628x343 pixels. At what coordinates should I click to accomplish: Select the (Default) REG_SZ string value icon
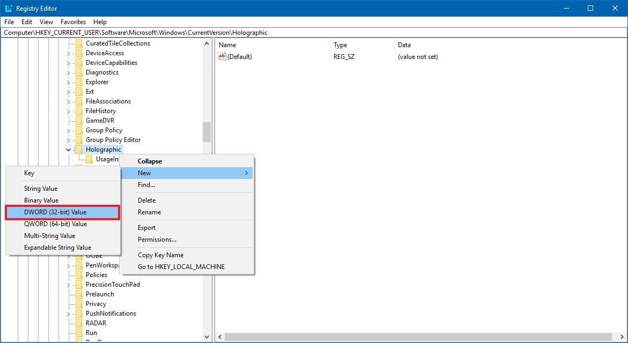[x=222, y=56]
